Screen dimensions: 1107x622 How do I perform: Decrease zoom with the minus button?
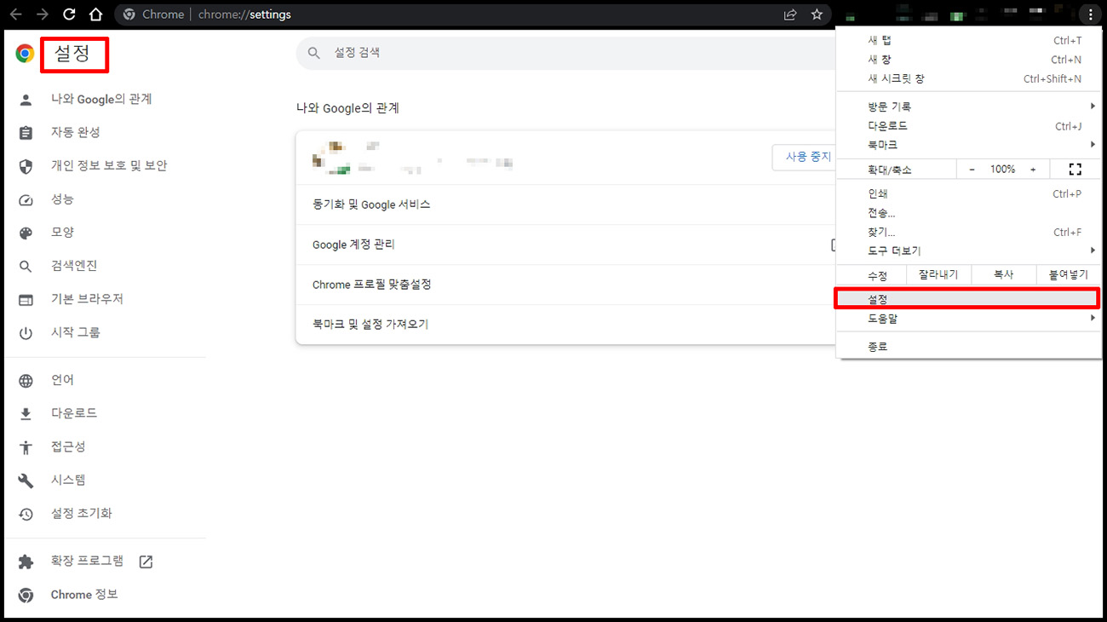point(972,170)
